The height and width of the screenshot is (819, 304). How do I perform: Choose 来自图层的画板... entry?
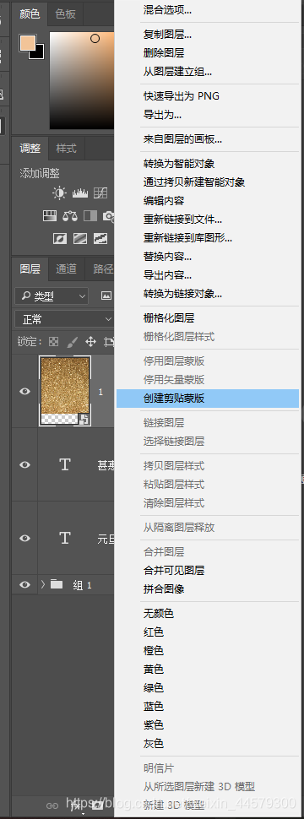point(182,139)
